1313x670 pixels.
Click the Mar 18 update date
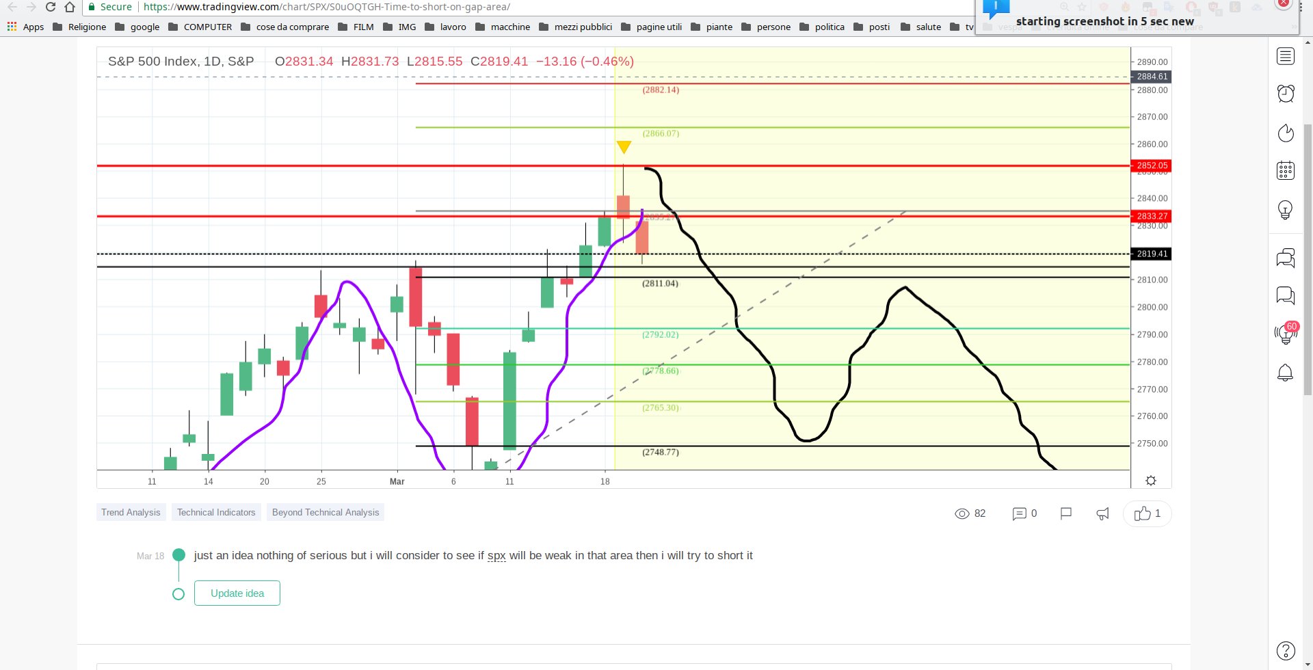tap(150, 556)
